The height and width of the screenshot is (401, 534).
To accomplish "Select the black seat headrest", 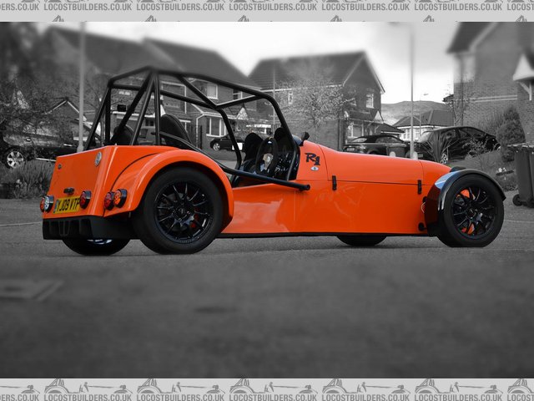I will 174,129.
